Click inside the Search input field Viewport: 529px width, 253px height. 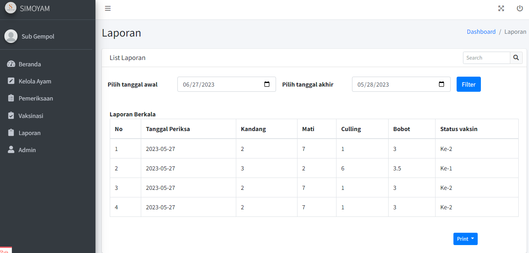pyautogui.click(x=485, y=58)
